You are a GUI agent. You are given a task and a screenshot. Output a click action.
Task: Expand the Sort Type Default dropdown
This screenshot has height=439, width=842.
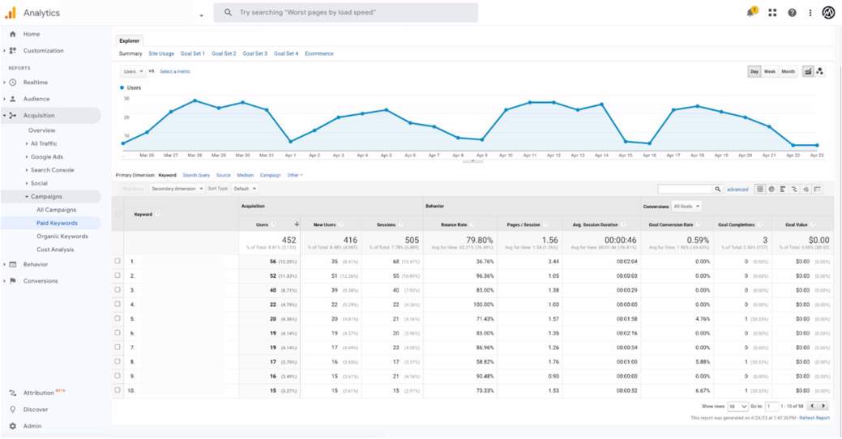pos(245,189)
